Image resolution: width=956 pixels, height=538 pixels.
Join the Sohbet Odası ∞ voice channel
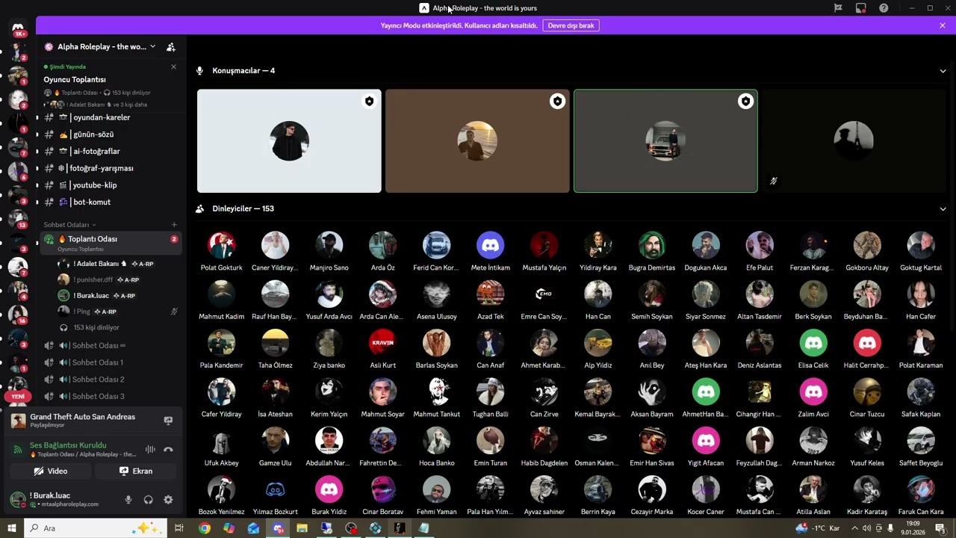110,345
